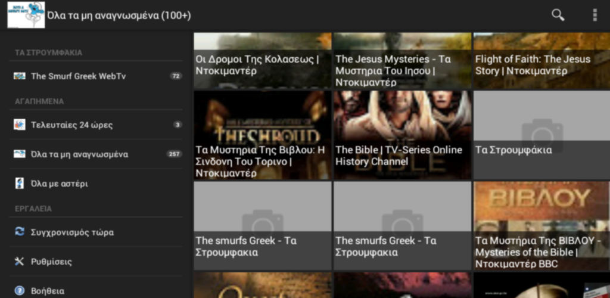Viewport: 610px width, 298px height.
Task: Open Mysteries of the Bible BBC card
Action: coord(541,226)
